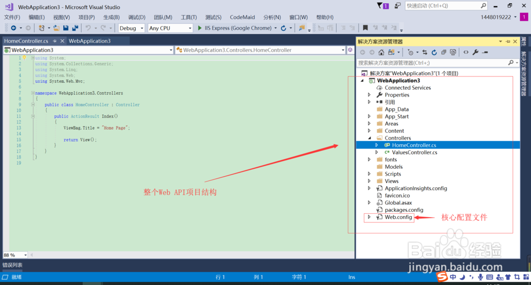Image resolution: width=531 pixels, height=285 pixels.
Task: Click the Solution Explorer search magnifier icon
Action: [x=511, y=63]
